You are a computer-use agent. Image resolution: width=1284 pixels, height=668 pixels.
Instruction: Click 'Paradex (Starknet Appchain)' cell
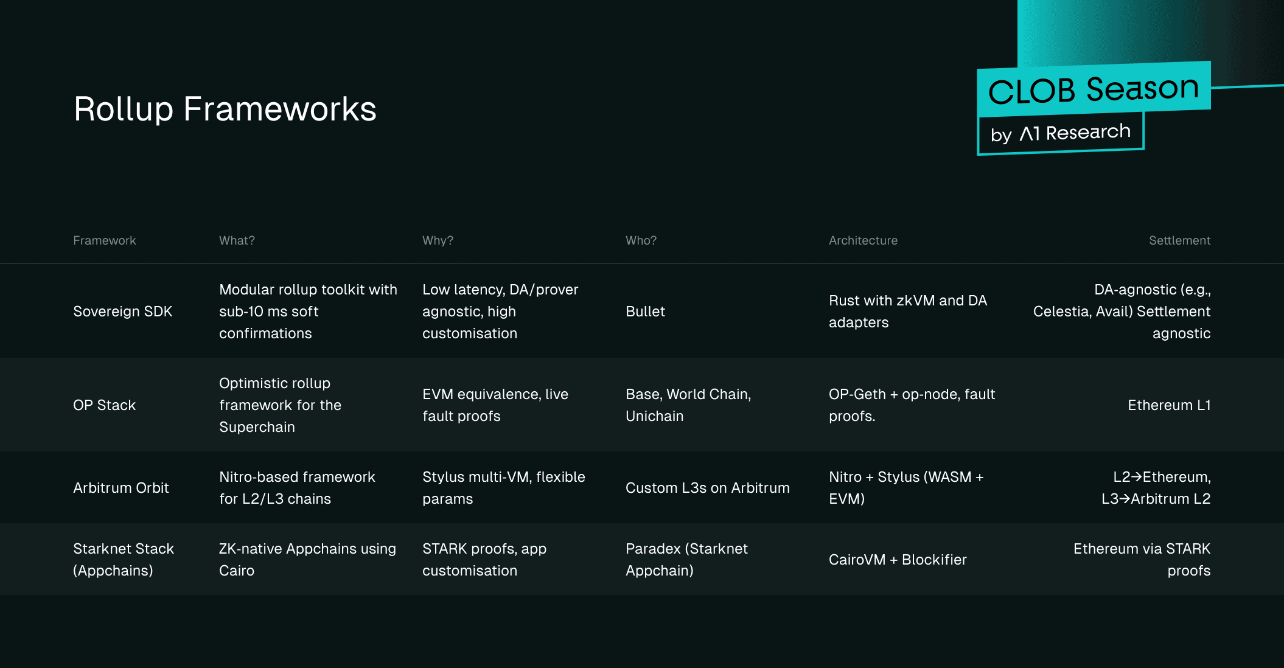coord(686,560)
